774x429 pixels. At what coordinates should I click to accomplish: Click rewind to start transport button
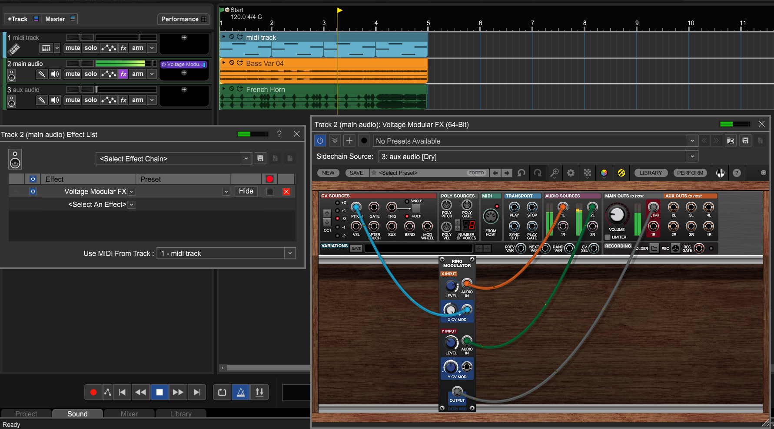122,392
